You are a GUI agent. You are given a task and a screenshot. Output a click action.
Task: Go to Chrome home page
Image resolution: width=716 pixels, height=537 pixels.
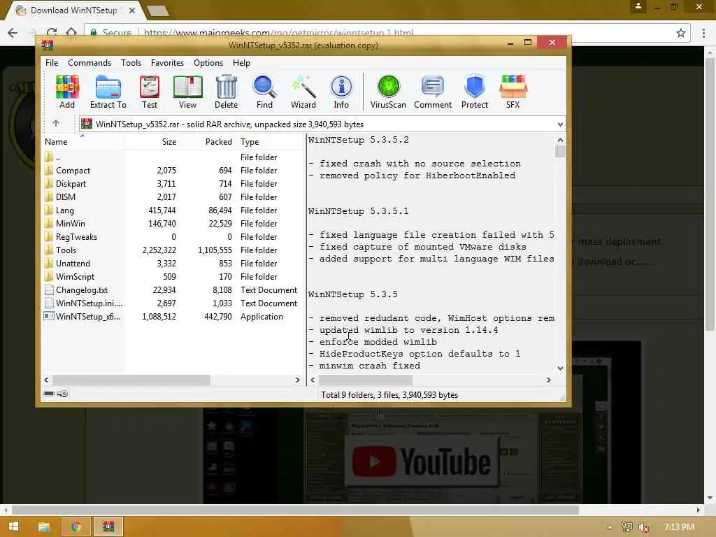72,32
